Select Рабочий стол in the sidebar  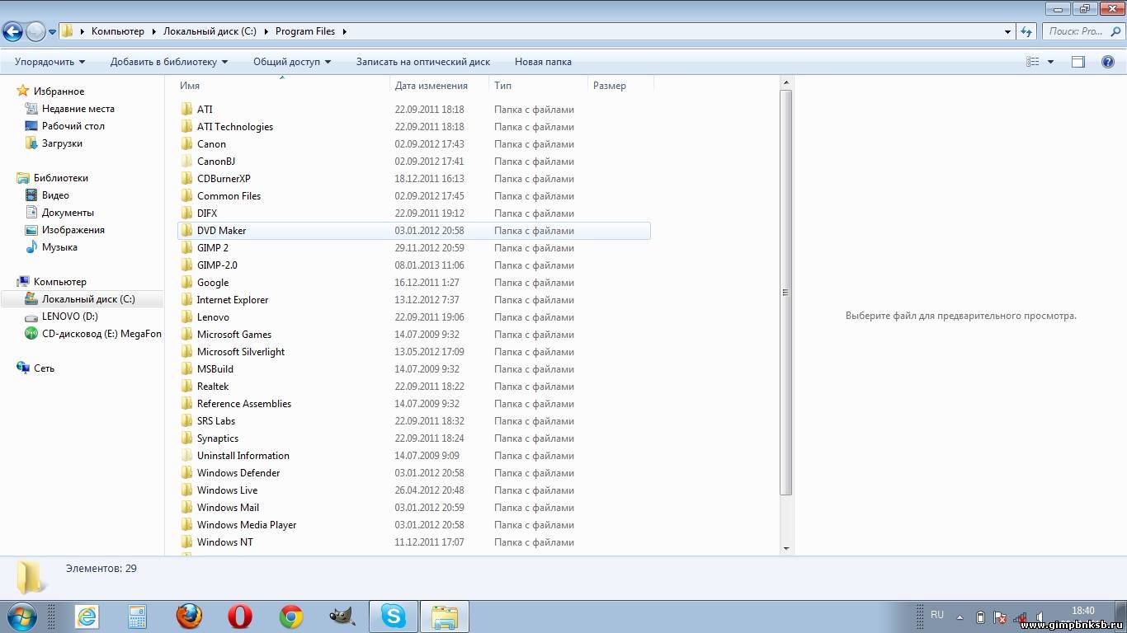73,126
